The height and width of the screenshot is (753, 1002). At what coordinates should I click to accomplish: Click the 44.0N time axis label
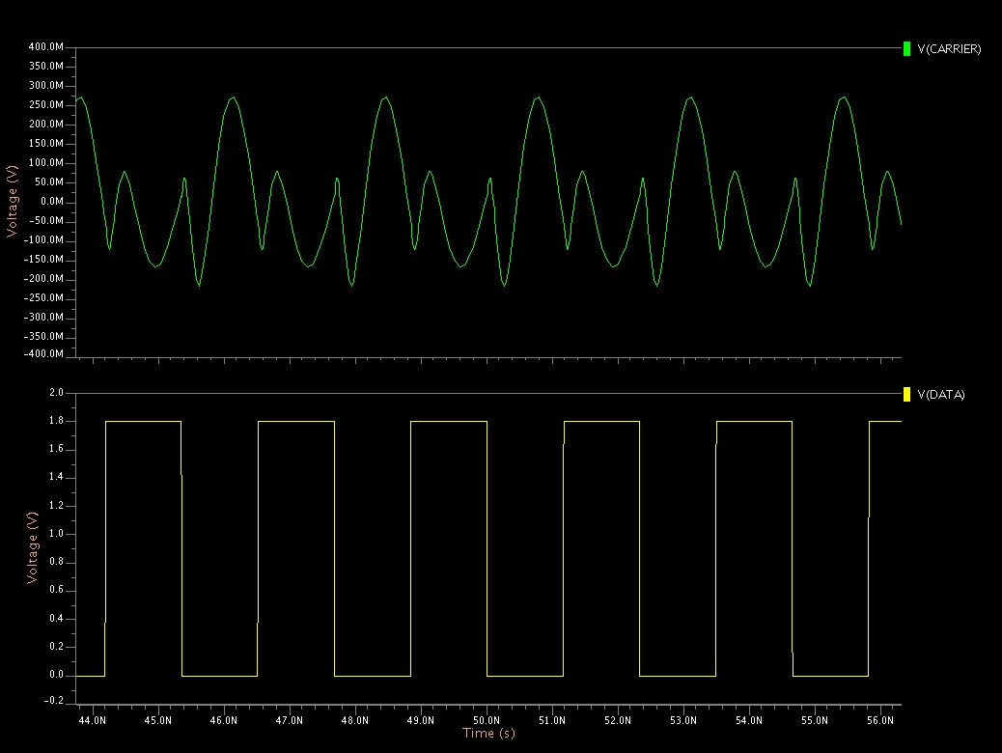92,720
